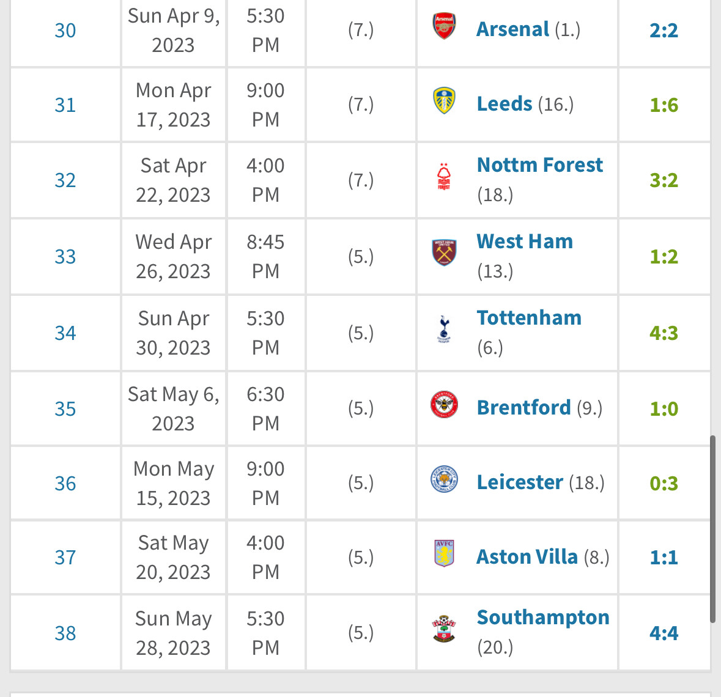Click the Southampton club crest

(x=444, y=629)
